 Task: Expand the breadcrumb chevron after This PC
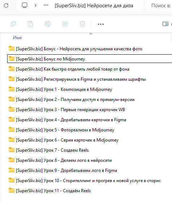[35, 5]
